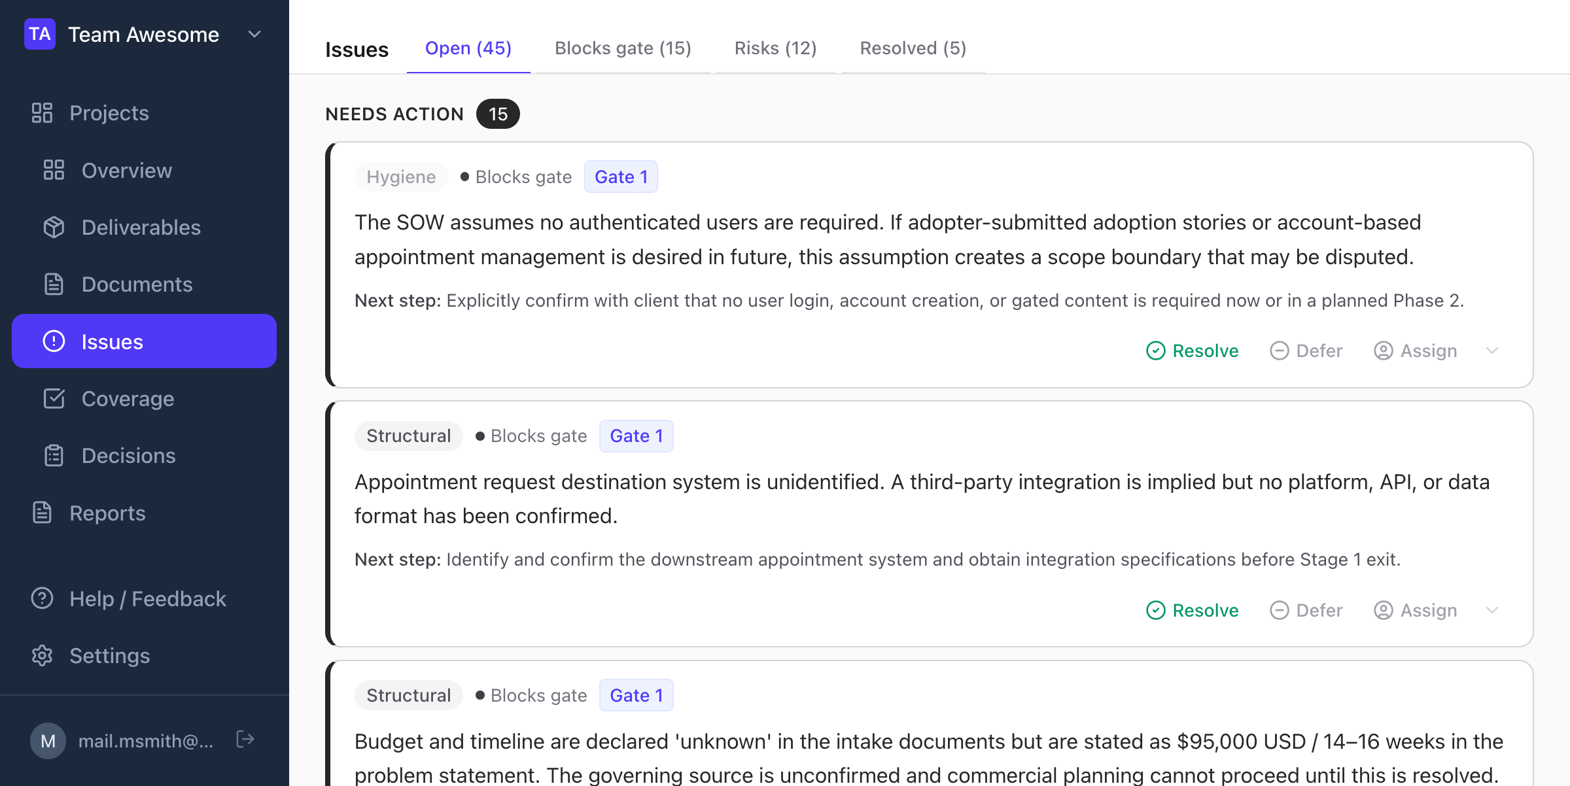Open the Projects section in sidebar
The image size is (1570, 786).
pyautogui.click(x=42, y=112)
